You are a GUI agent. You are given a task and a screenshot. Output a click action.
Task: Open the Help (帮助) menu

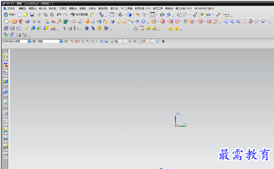(169, 8)
